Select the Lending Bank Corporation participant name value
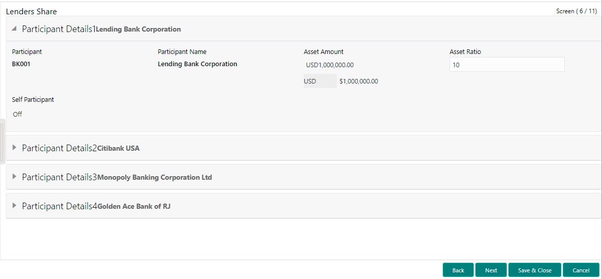 [x=197, y=64]
